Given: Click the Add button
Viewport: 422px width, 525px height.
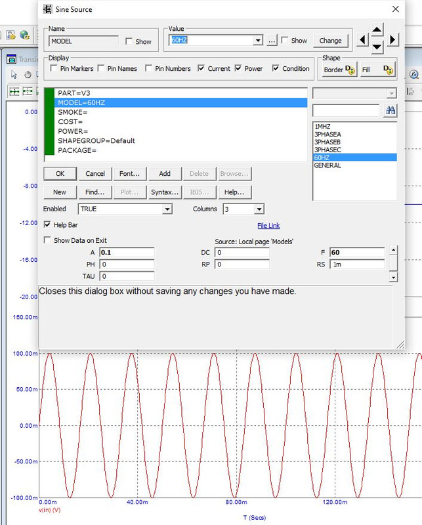Looking at the screenshot, I should [165, 174].
